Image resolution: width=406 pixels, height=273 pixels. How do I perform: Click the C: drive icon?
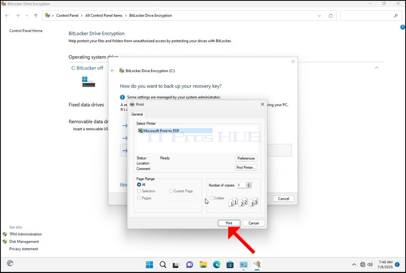click(x=88, y=82)
